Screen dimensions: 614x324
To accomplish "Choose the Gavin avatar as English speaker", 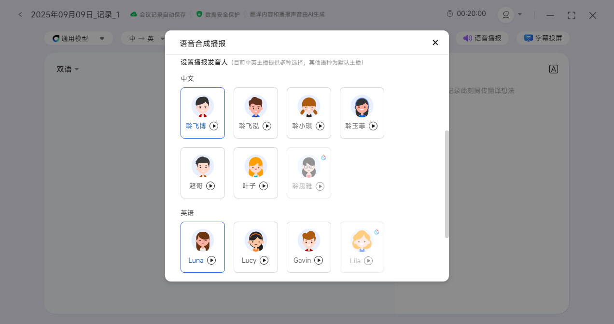I will 308,241.
